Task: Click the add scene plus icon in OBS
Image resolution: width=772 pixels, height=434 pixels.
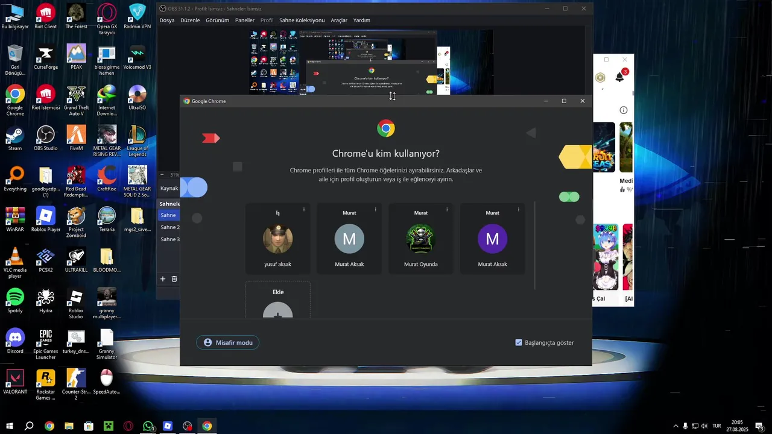Action: (x=163, y=279)
